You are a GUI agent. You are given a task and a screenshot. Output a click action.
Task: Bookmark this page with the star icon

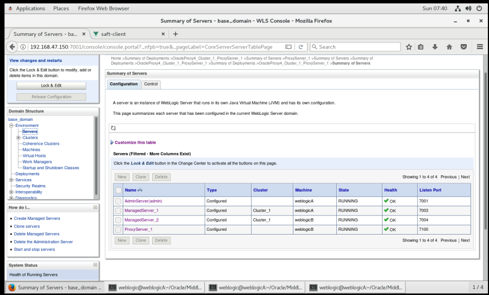click(409, 47)
